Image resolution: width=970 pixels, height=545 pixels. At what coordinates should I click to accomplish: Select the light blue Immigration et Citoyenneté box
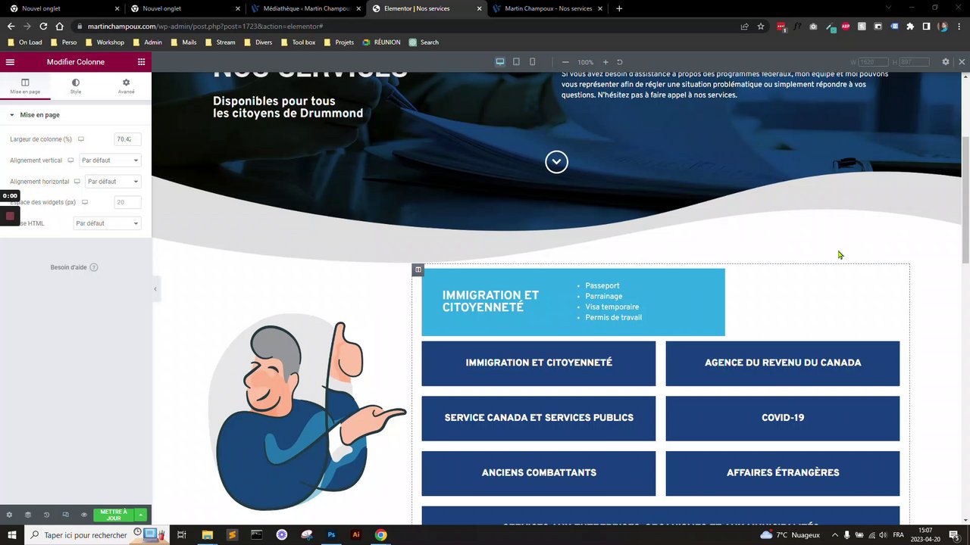[x=573, y=302]
